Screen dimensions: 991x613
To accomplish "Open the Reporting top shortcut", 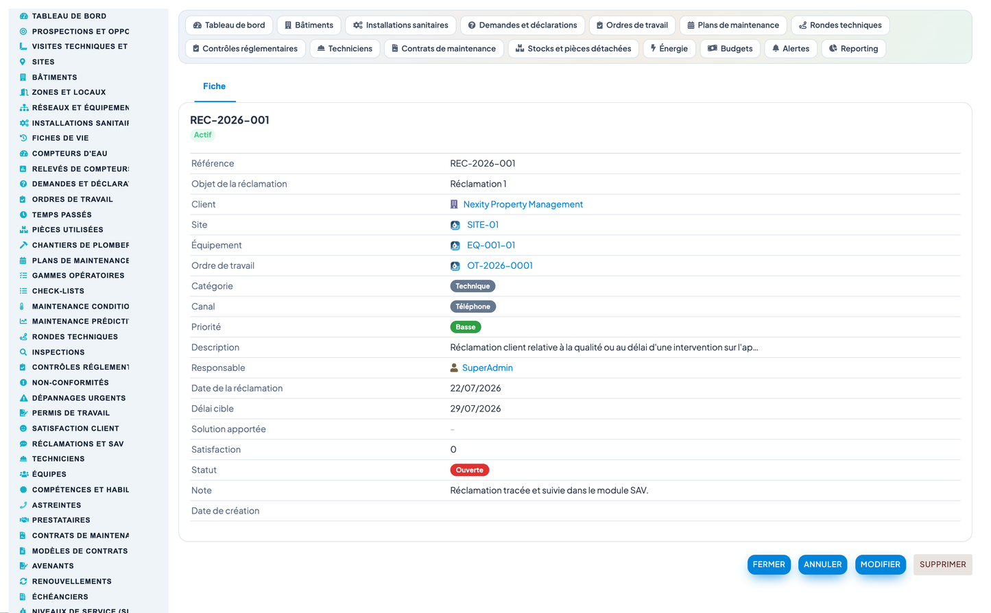I will pyautogui.click(x=854, y=49).
